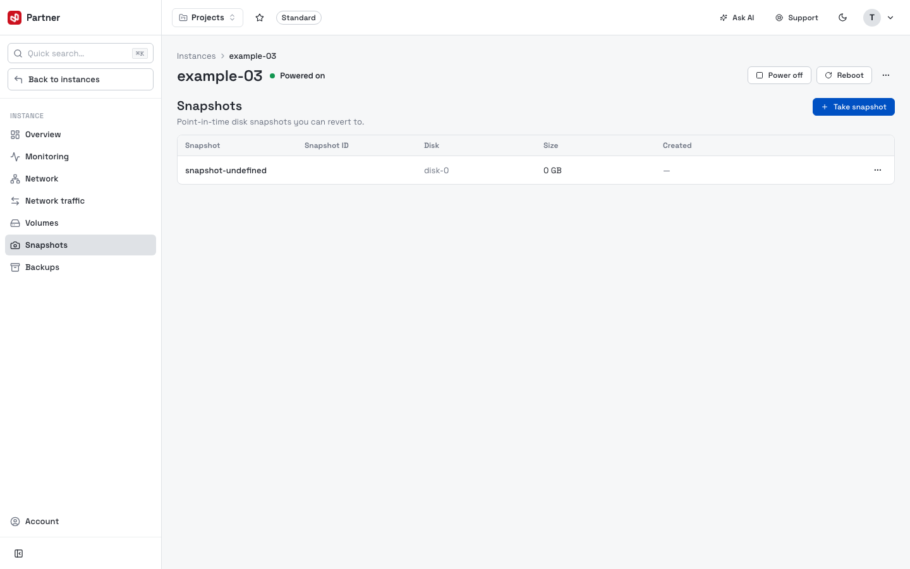Open instance more-actions ellipsis menu
The image size is (910, 569).
(x=886, y=75)
